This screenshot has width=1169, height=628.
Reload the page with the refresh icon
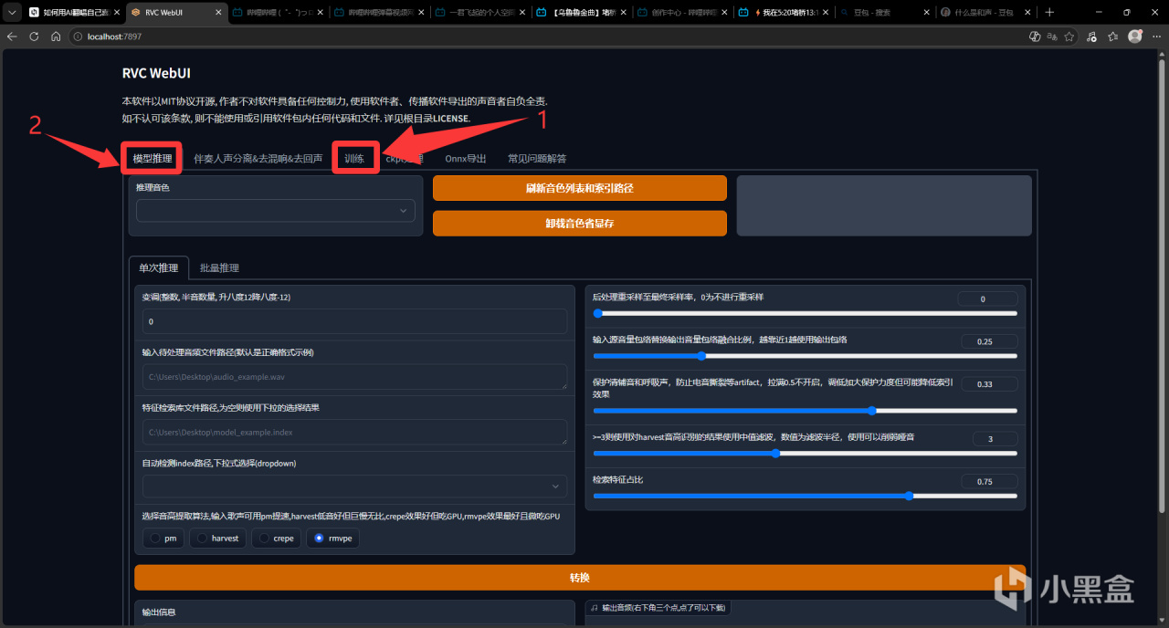pos(34,37)
